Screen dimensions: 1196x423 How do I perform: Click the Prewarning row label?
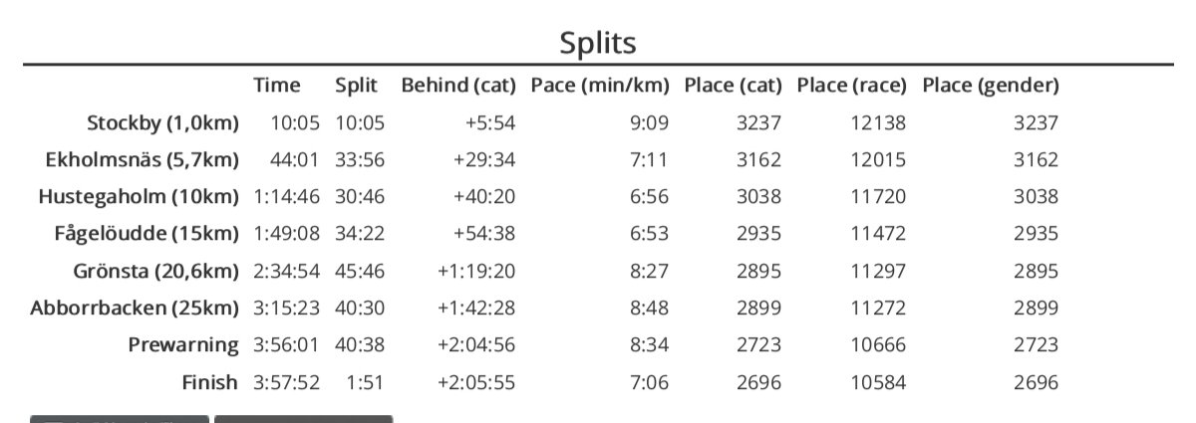(x=183, y=345)
